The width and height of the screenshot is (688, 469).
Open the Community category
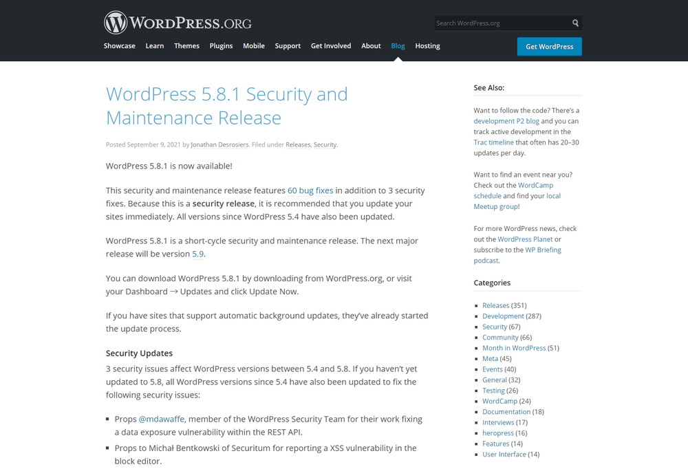pyautogui.click(x=500, y=338)
